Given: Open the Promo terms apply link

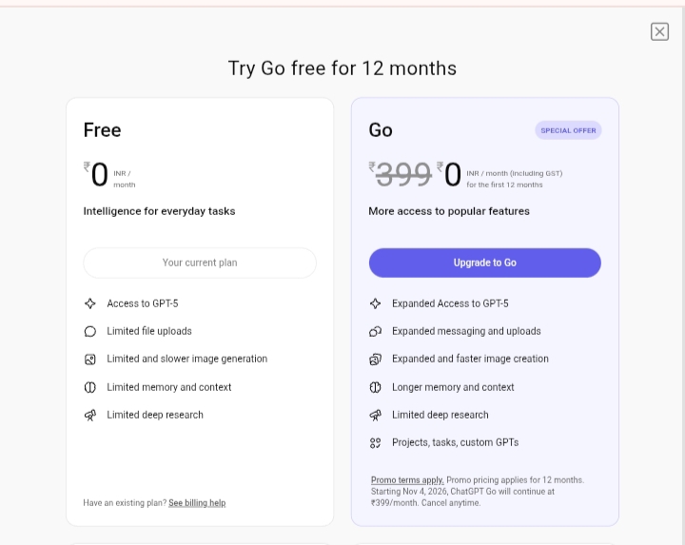Looking at the screenshot, I should pos(407,480).
